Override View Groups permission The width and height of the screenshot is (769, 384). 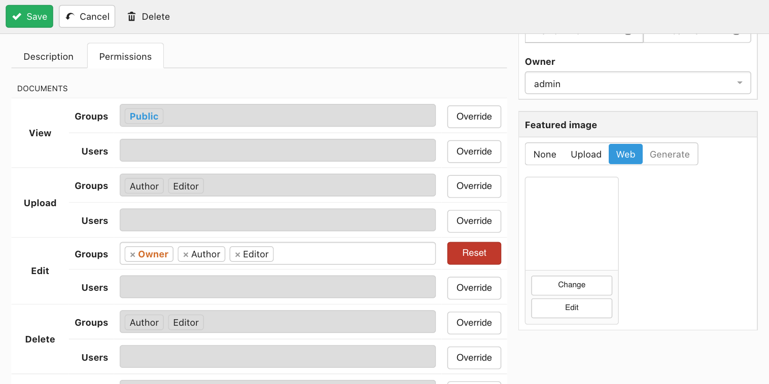pyautogui.click(x=474, y=117)
